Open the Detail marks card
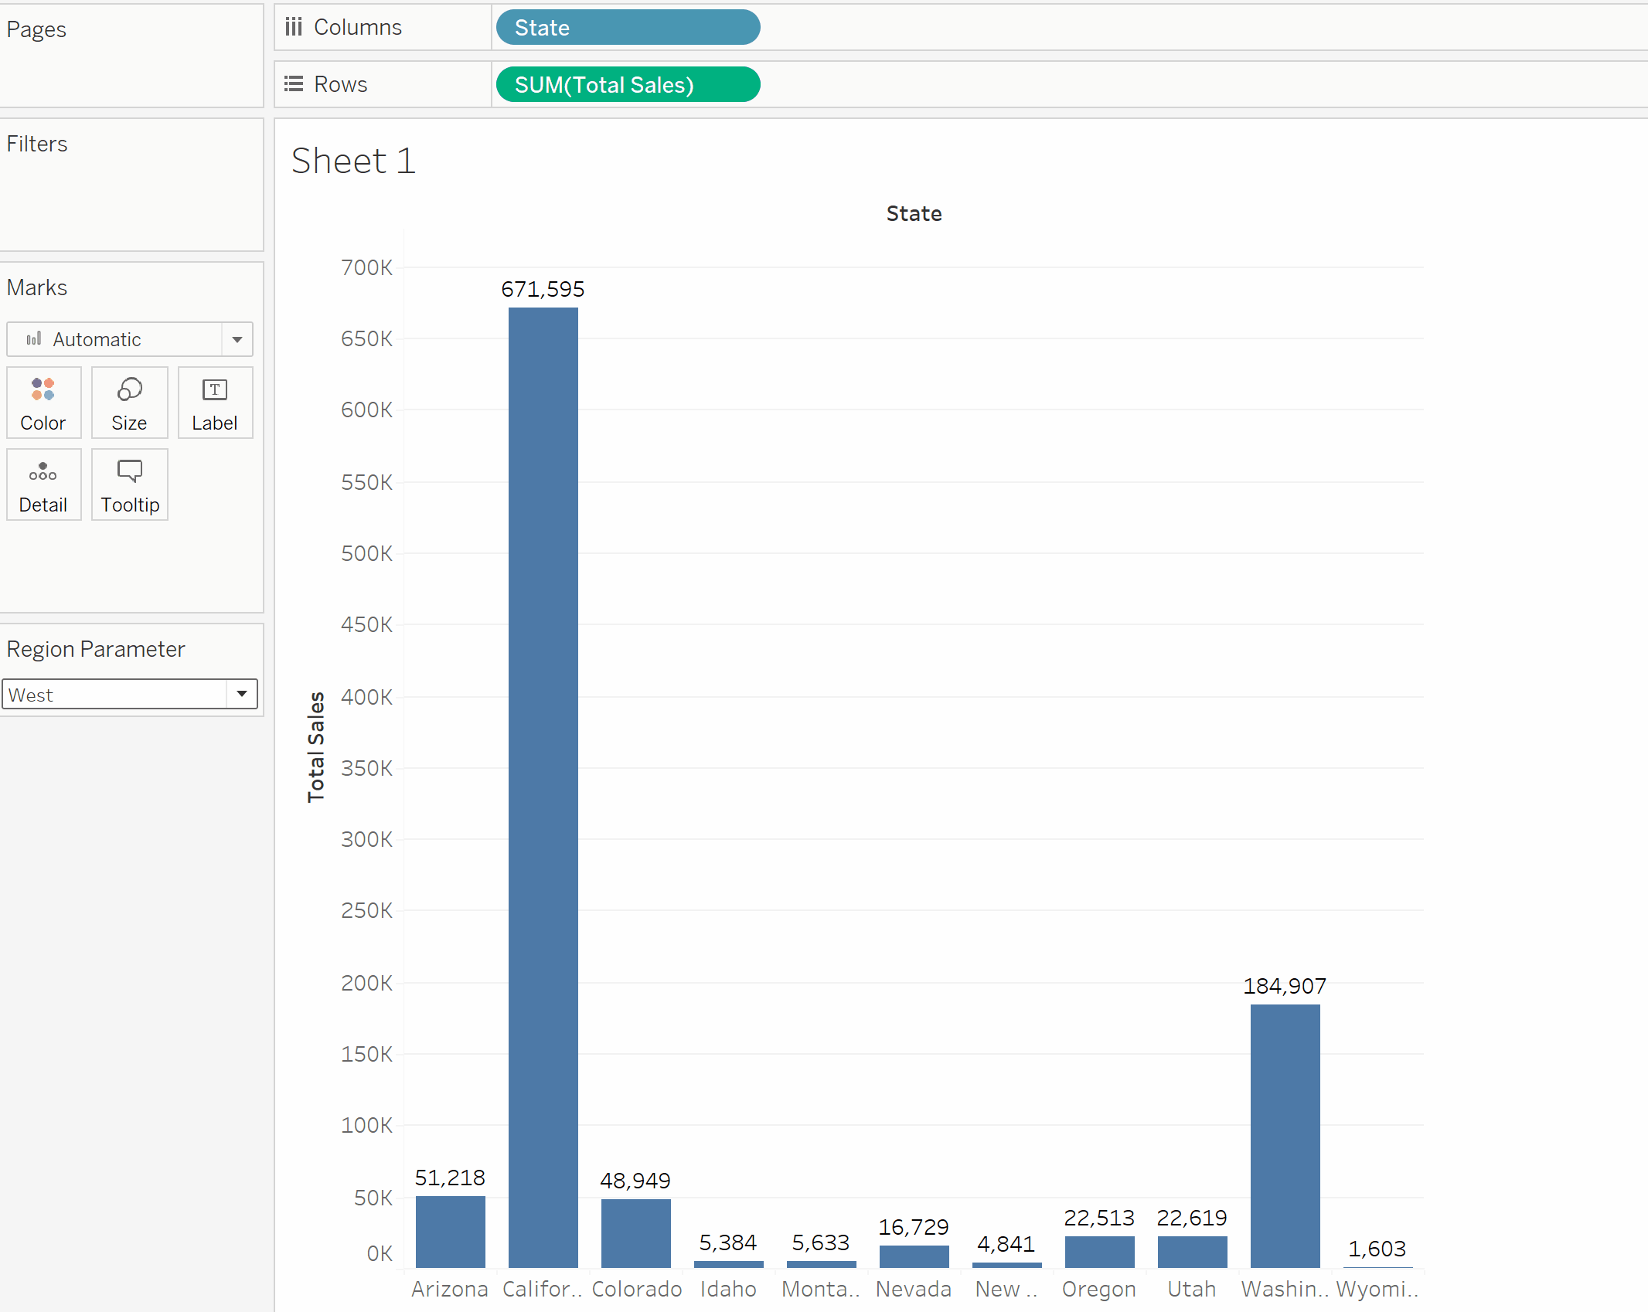Image resolution: width=1648 pixels, height=1312 pixels. (43, 484)
